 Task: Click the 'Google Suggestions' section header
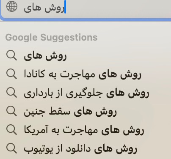pos(51,38)
